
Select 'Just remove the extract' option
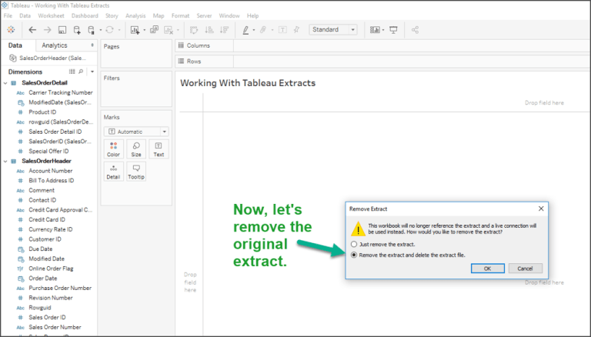[354, 244]
